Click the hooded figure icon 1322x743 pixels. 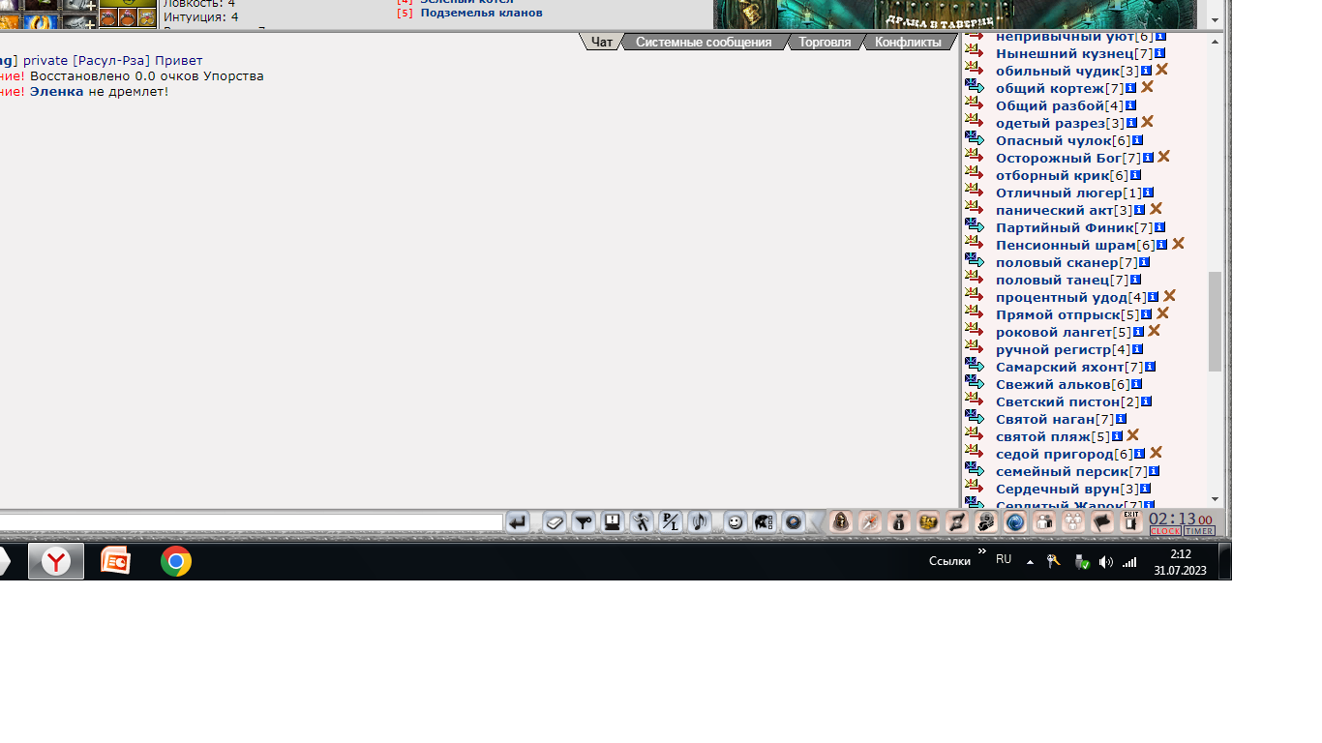[841, 522]
